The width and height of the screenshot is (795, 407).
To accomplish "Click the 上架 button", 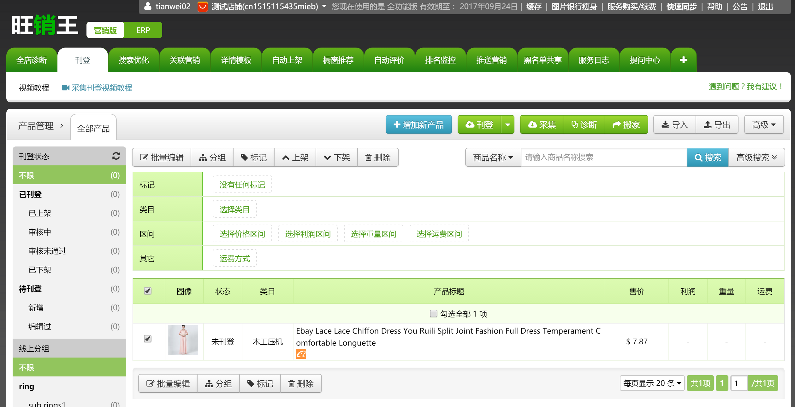I will click(295, 157).
